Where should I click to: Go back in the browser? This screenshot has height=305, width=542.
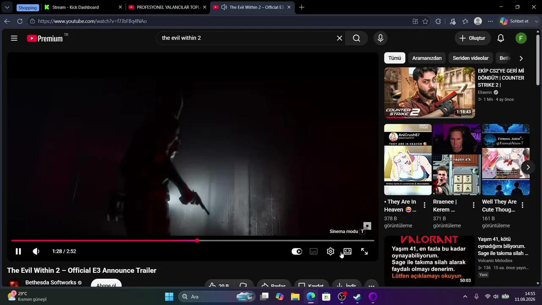(7, 21)
